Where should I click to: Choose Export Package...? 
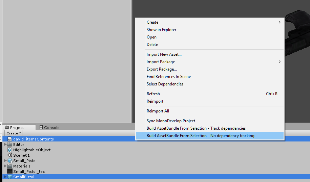210,69
